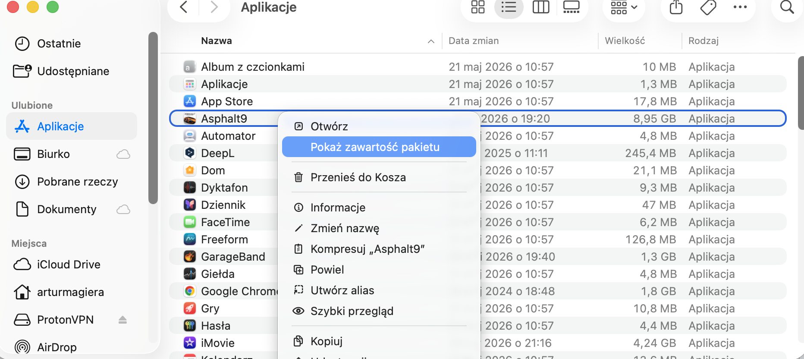
Task: Choose Pokaż zawartość pakietu
Action: 379,147
